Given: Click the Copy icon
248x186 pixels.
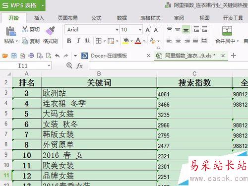Looking at the screenshot, I should (25, 41).
